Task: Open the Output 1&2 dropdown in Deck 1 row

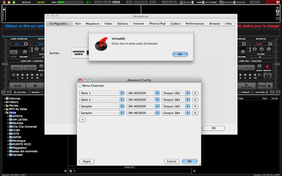Action: point(176,93)
